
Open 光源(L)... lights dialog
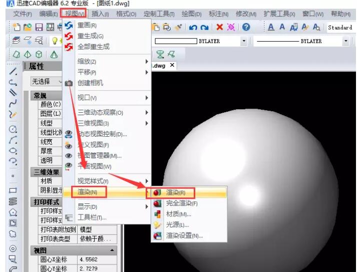[x=189, y=225]
